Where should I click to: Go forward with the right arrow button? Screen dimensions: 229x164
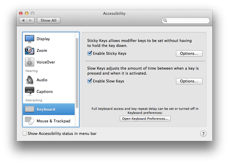tap(30, 20)
